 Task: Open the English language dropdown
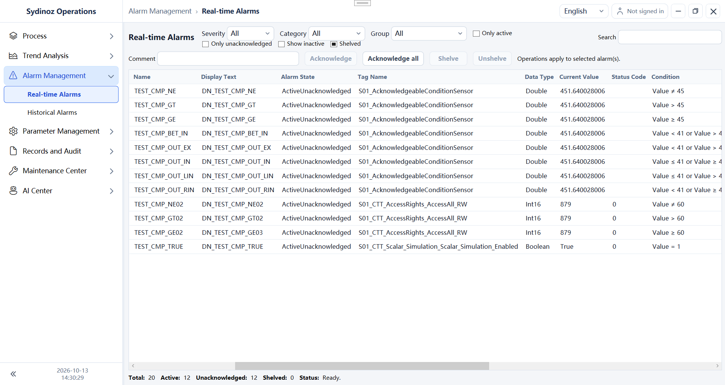pyautogui.click(x=584, y=11)
